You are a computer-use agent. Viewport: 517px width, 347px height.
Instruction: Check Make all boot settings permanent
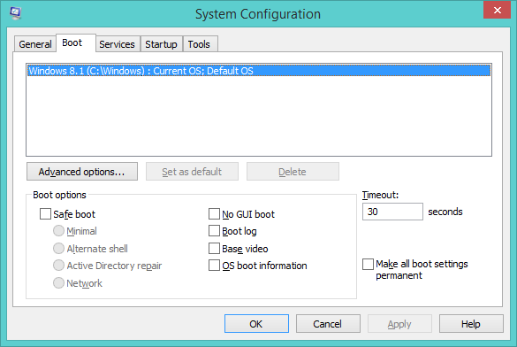click(368, 264)
